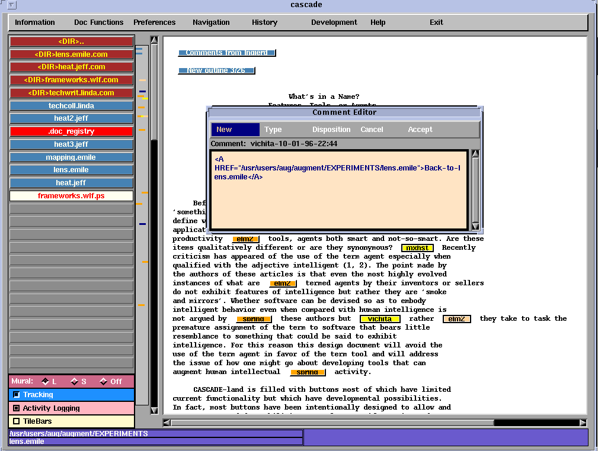Viewport: 598px width, 451px height.
Task: Open the frameworks.wlf.ps file
Action: [71, 195]
